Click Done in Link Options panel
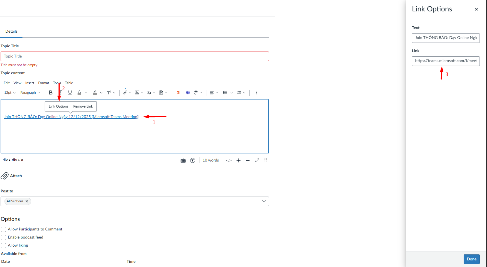Viewport: 487px width, 267px height. tap(471, 259)
